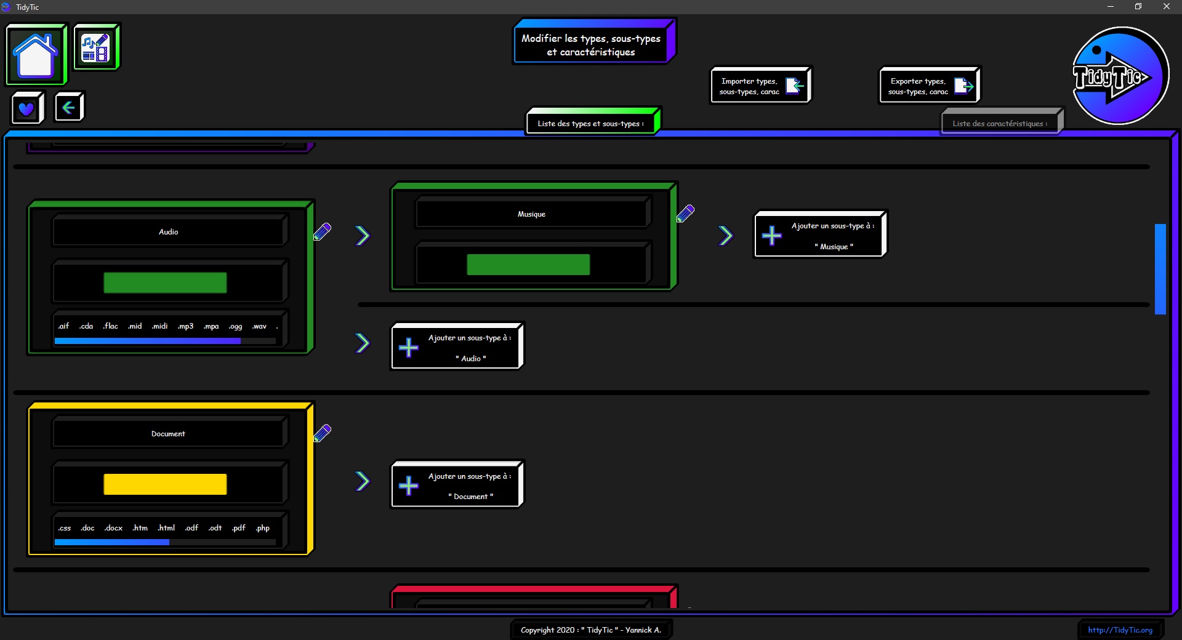
Task: Switch to Liste des caractéristiques tab
Action: 1002,122
